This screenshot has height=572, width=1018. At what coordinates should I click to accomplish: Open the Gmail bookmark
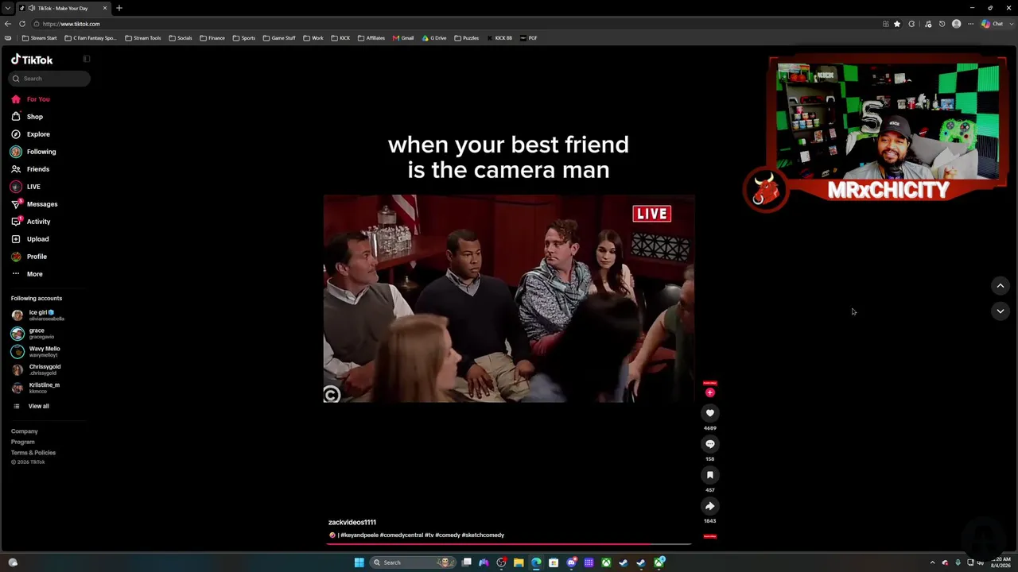[403, 38]
